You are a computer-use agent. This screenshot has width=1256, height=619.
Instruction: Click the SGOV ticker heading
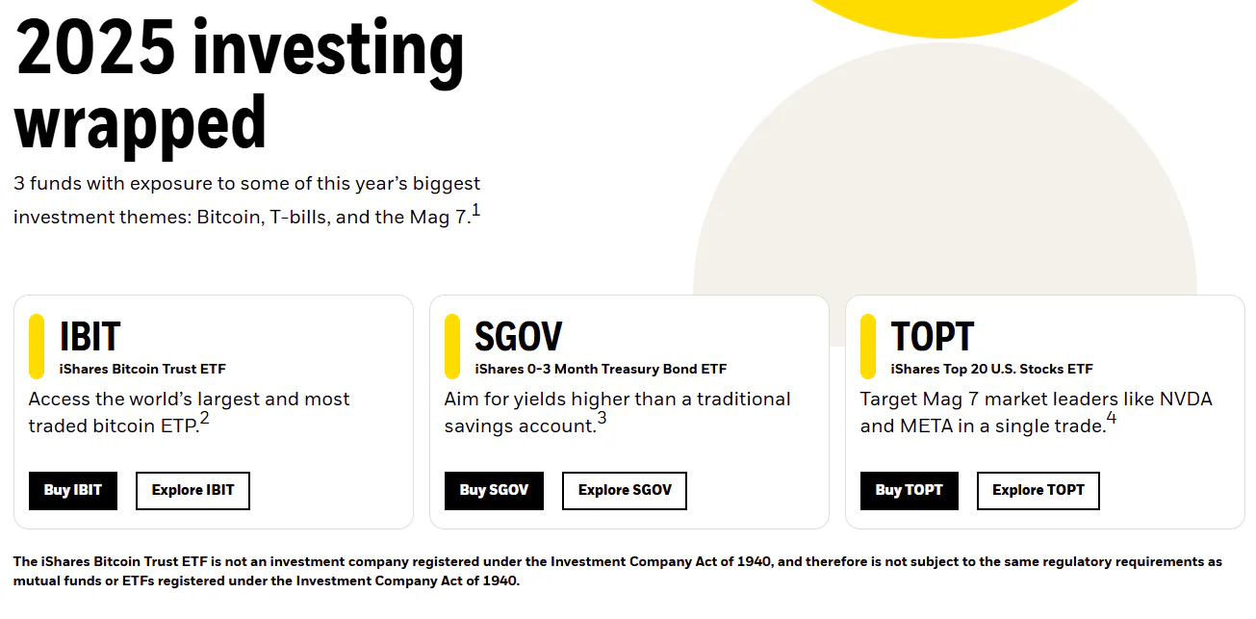click(518, 337)
